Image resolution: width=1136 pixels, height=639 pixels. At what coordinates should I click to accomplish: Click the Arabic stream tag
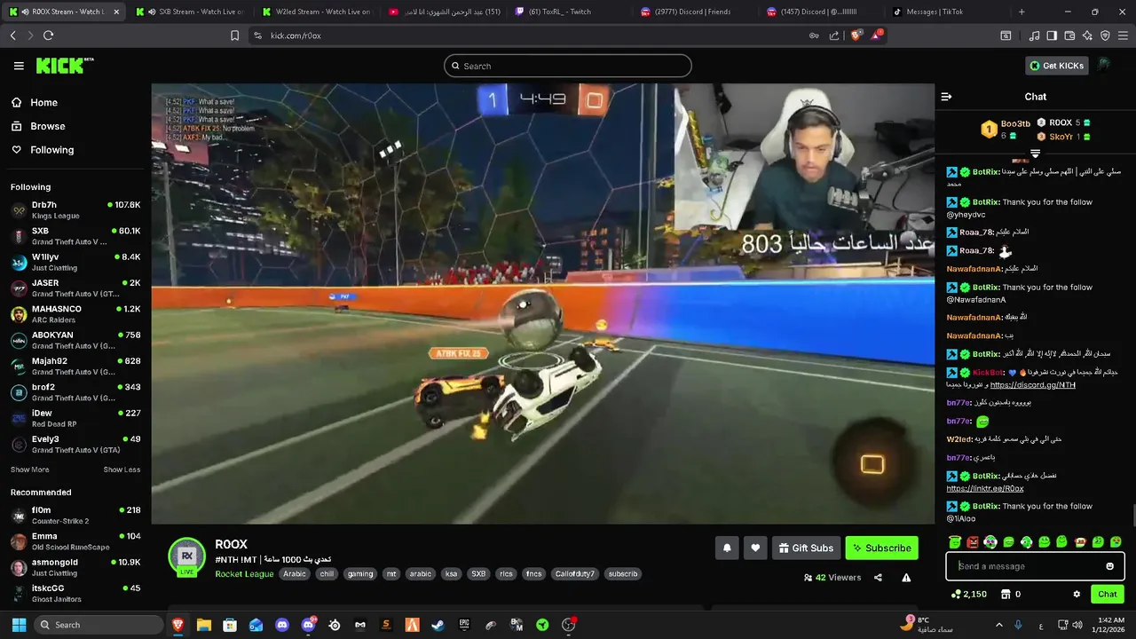(295, 574)
